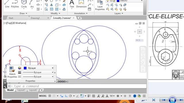Toggle snap mode in status bar
Image resolution: width=184 pixels, height=103 pixels.
(54, 96)
